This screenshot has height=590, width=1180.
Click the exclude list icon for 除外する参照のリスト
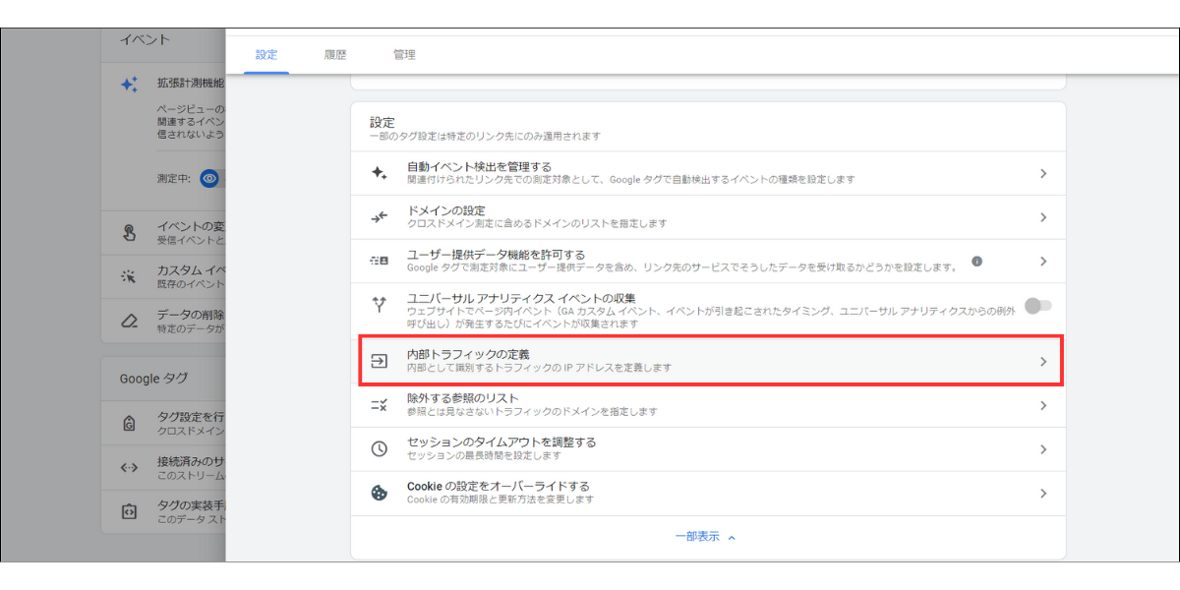tap(379, 405)
